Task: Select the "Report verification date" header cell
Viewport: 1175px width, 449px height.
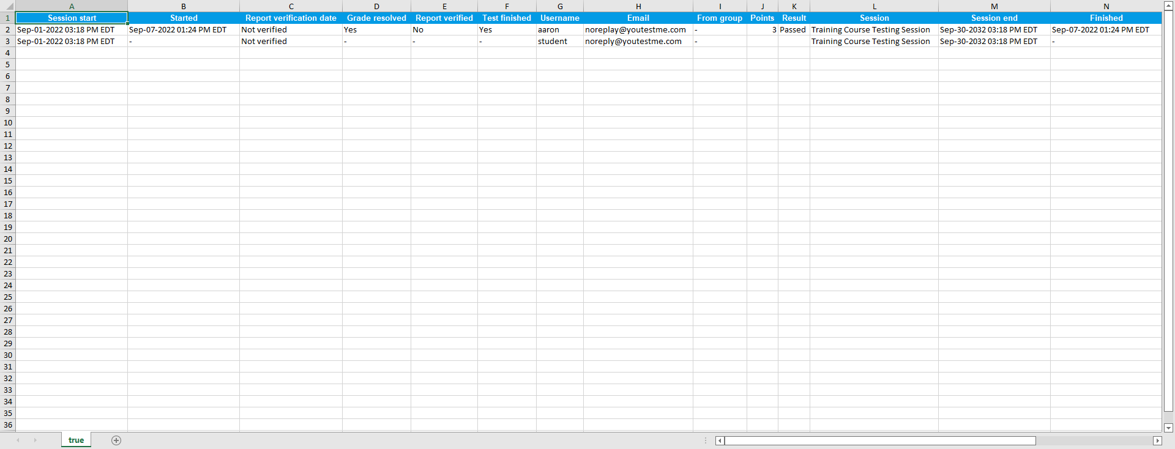Action: pyautogui.click(x=291, y=18)
